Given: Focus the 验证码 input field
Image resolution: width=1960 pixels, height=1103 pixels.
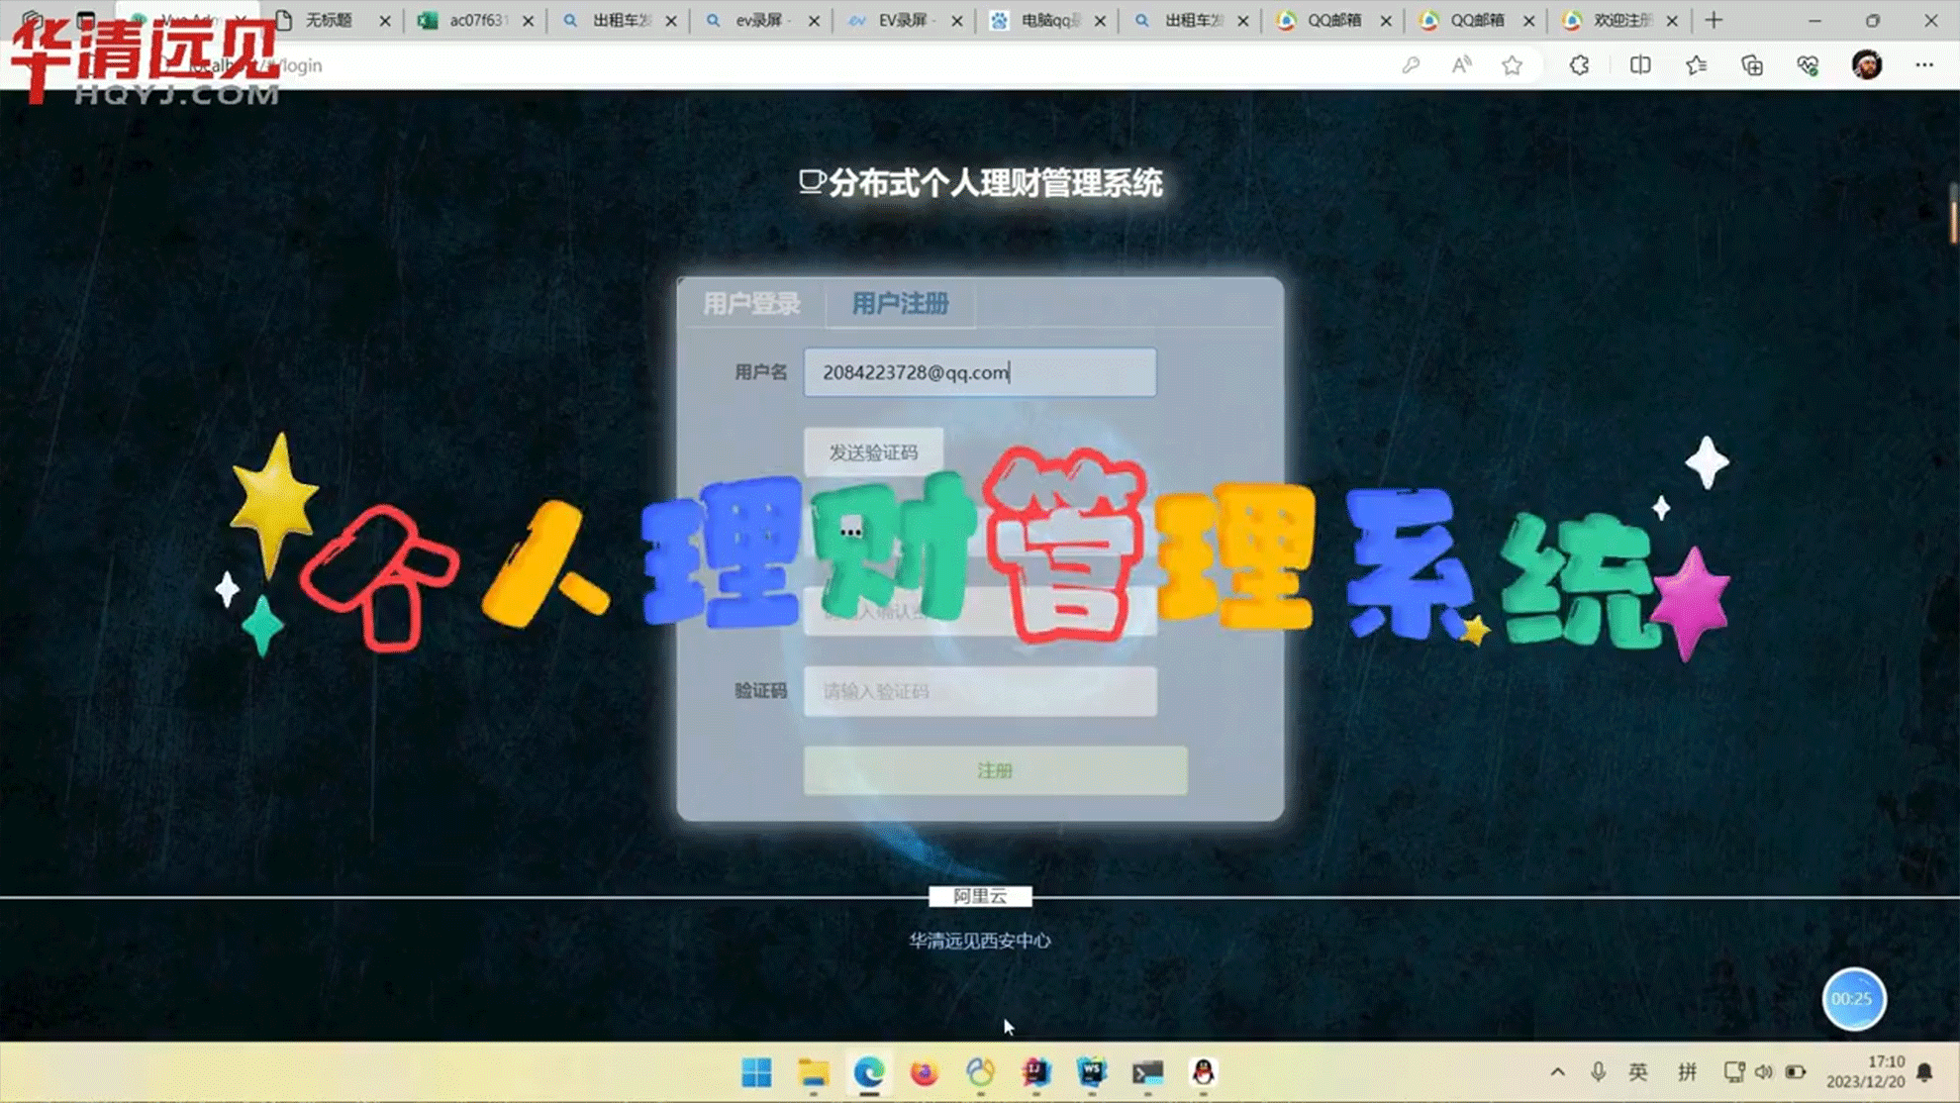Looking at the screenshot, I should pos(979,691).
